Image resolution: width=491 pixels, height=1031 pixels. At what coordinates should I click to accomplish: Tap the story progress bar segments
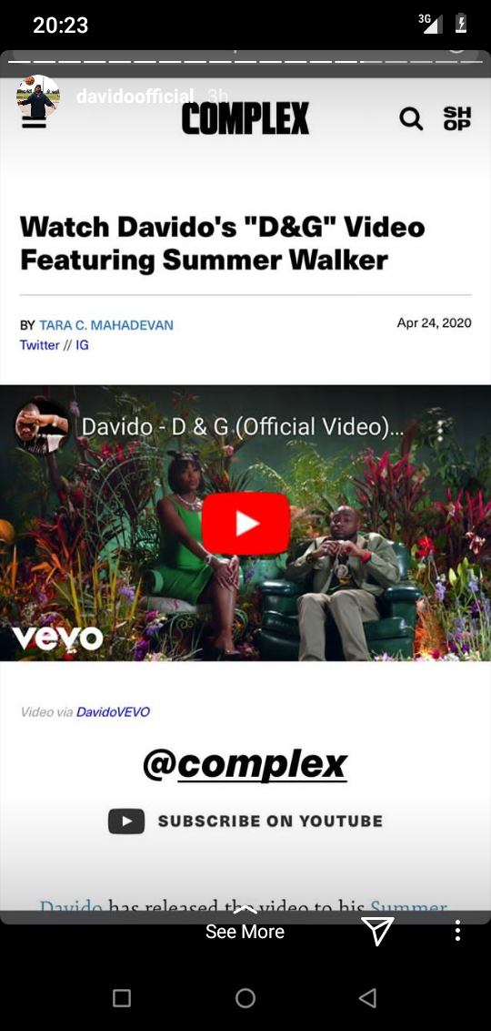click(245, 61)
